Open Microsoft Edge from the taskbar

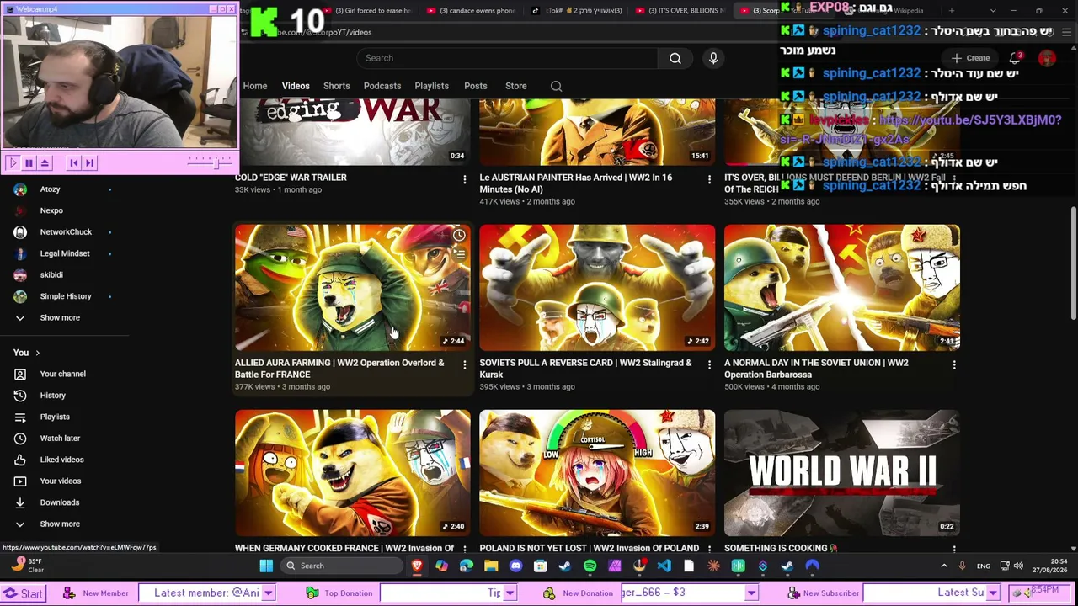[466, 566]
